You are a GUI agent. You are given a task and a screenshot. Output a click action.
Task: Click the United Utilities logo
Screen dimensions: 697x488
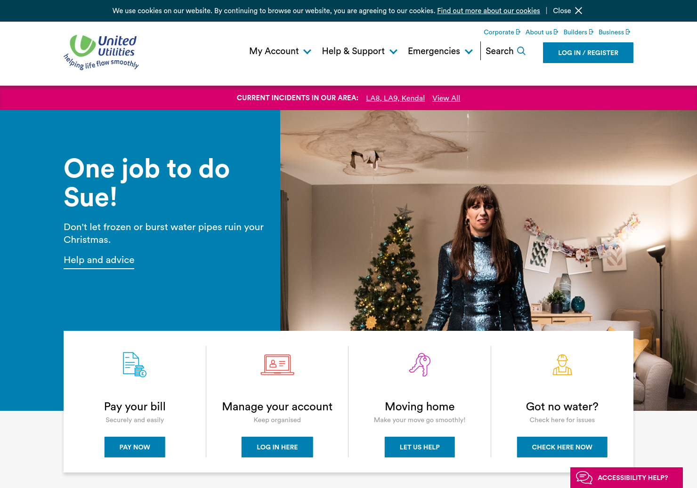point(101,52)
